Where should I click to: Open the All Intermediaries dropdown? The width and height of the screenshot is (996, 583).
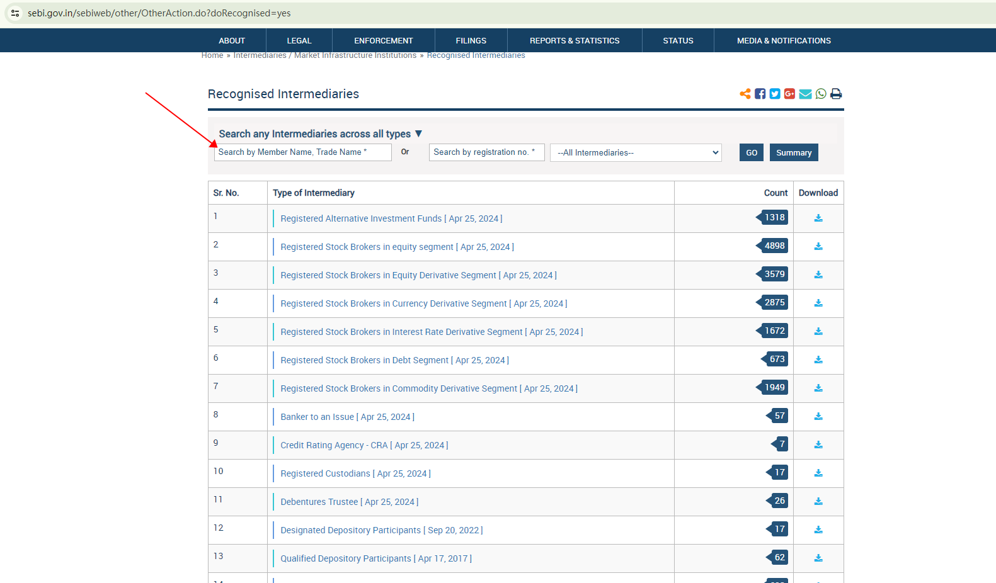[636, 152]
